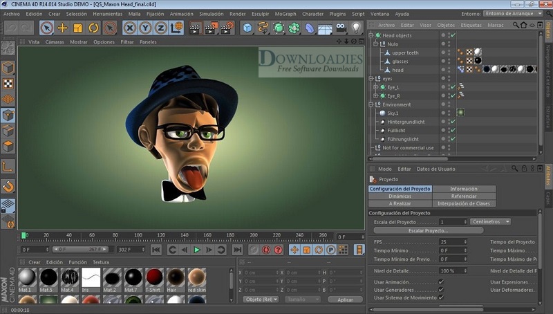
Task: Open the Cámaras viewport menu
Action: (55, 41)
